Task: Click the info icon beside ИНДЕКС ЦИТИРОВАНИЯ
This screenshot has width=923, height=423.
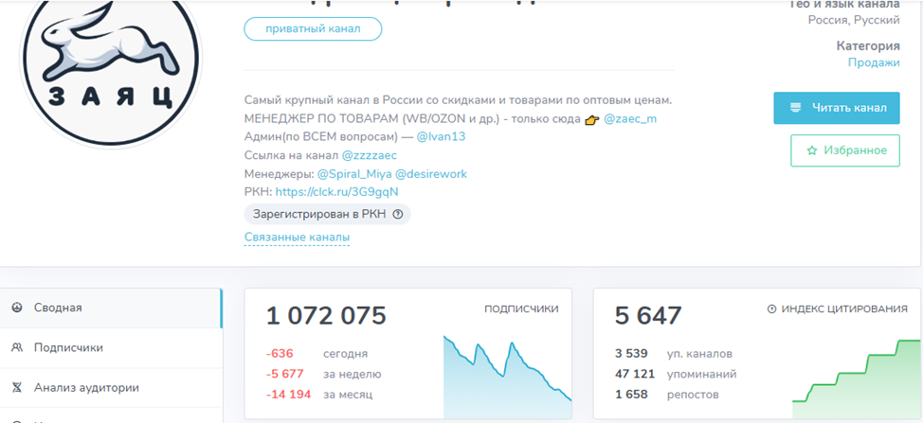Action: 771,309
